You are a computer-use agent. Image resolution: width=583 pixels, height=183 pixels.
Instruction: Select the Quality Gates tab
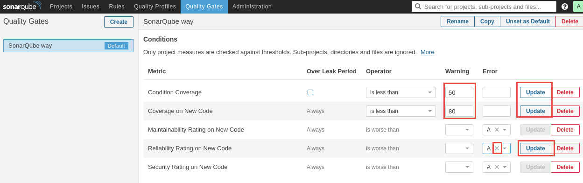tap(204, 7)
